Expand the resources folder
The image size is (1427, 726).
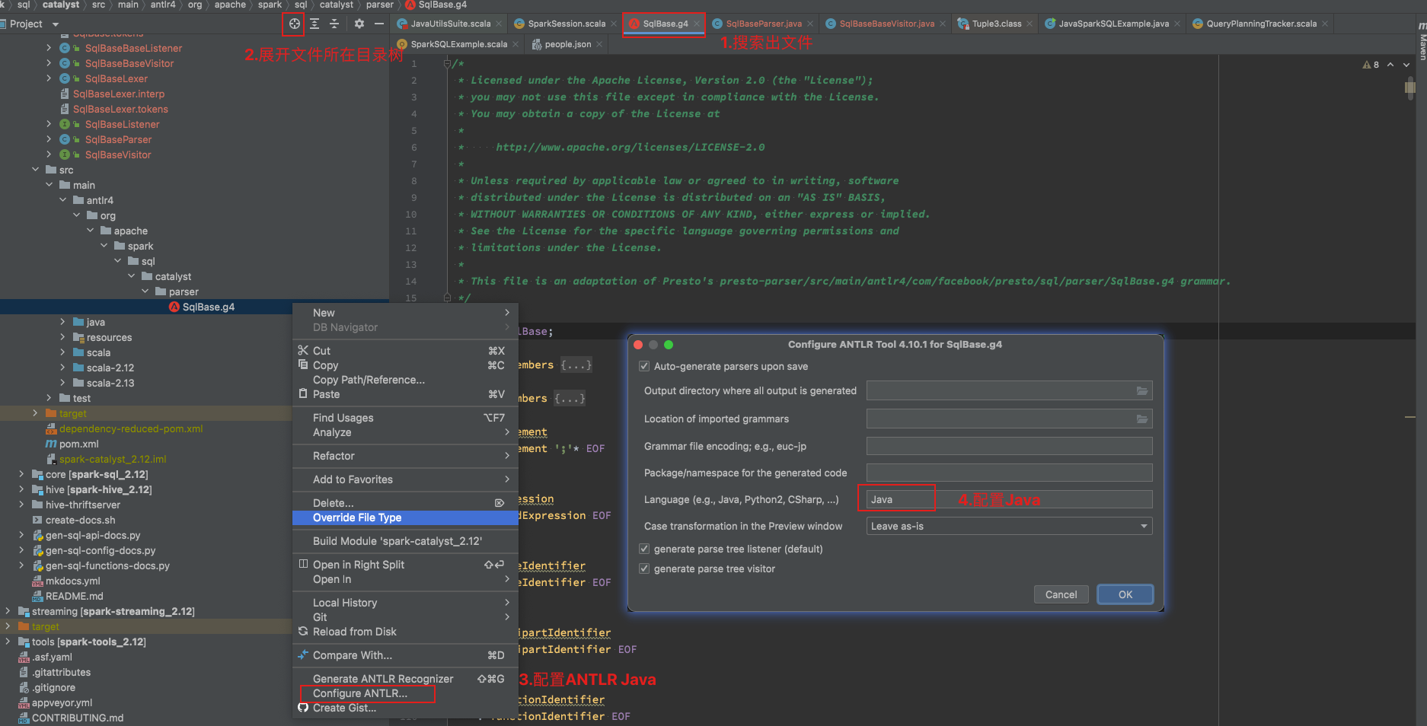click(62, 337)
